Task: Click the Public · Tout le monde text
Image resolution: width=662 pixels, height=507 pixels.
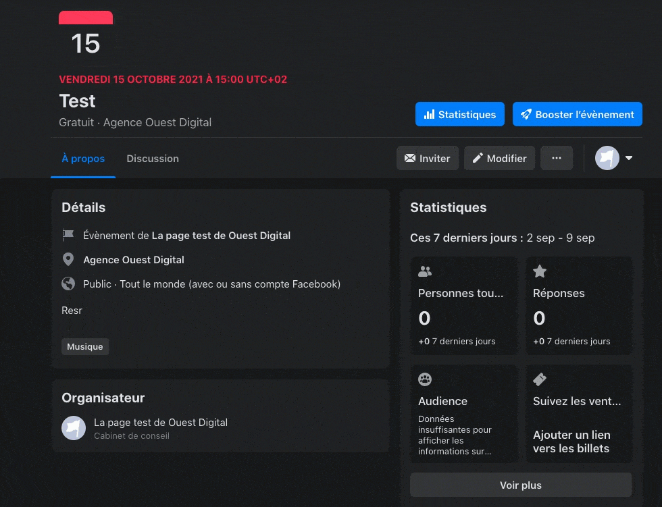Action: [x=211, y=284]
